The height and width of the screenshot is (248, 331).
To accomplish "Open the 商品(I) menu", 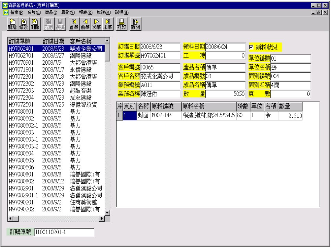I will (x=51, y=12).
